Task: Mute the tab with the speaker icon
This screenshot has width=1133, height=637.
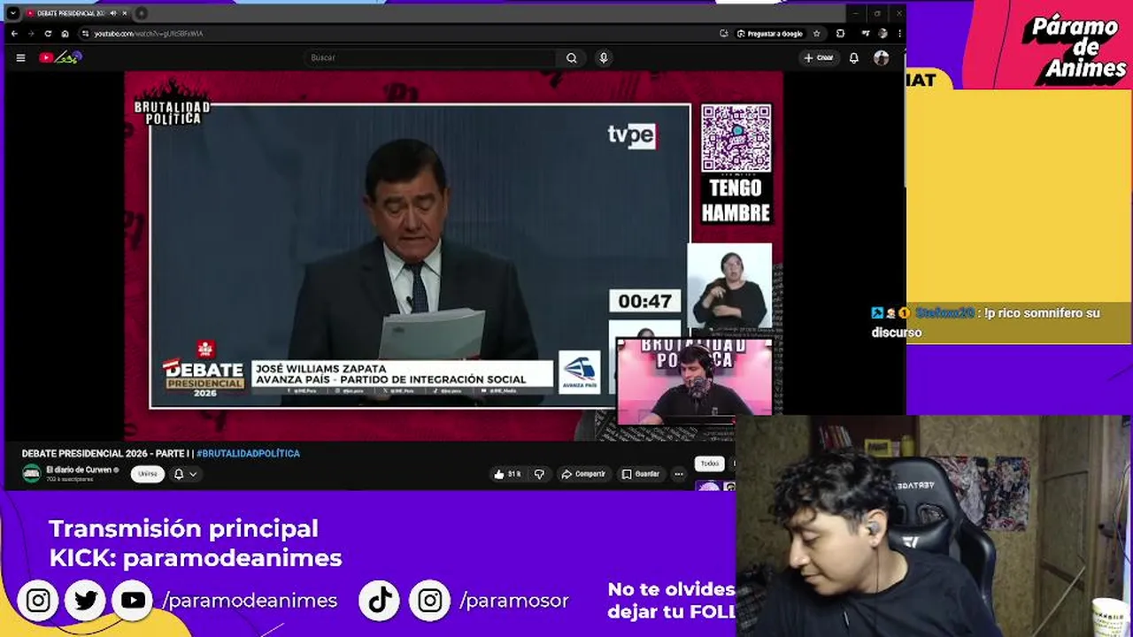Action: click(113, 13)
